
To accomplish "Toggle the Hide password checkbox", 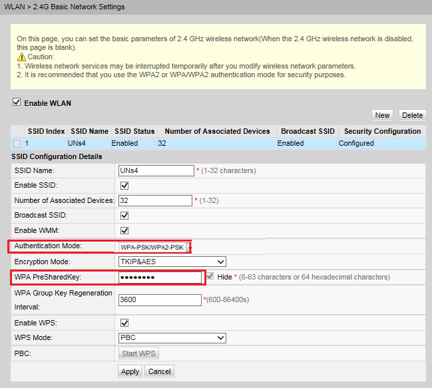I will pyautogui.click(x=210, y=276).
